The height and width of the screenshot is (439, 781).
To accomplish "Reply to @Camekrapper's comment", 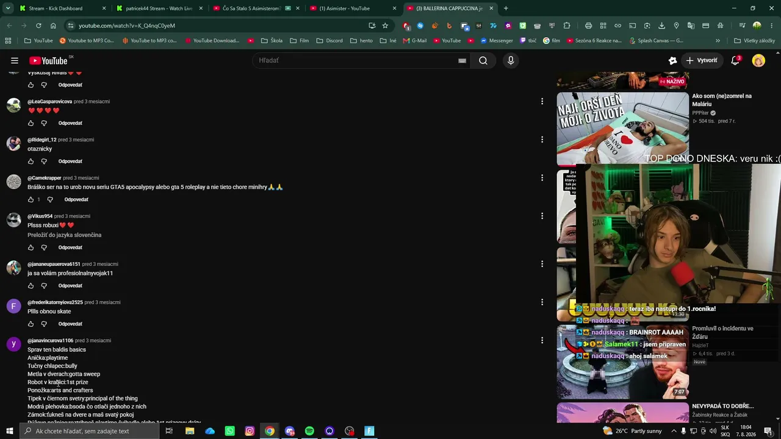I will [76, 199].
